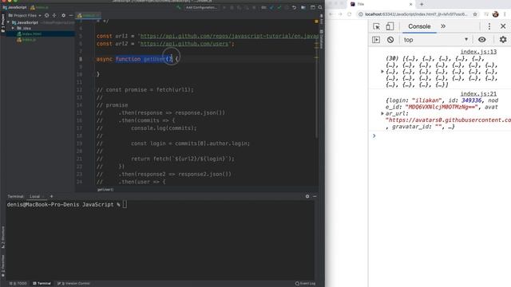Click the yellow inspection indicator atop editor

tap(316, 22)
